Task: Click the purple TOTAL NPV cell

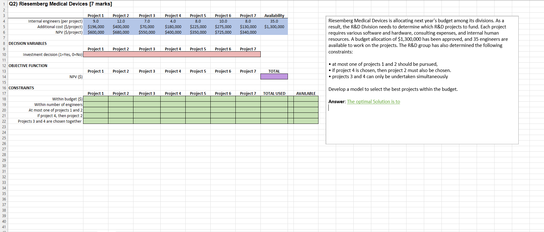Action: coord(274,77)
